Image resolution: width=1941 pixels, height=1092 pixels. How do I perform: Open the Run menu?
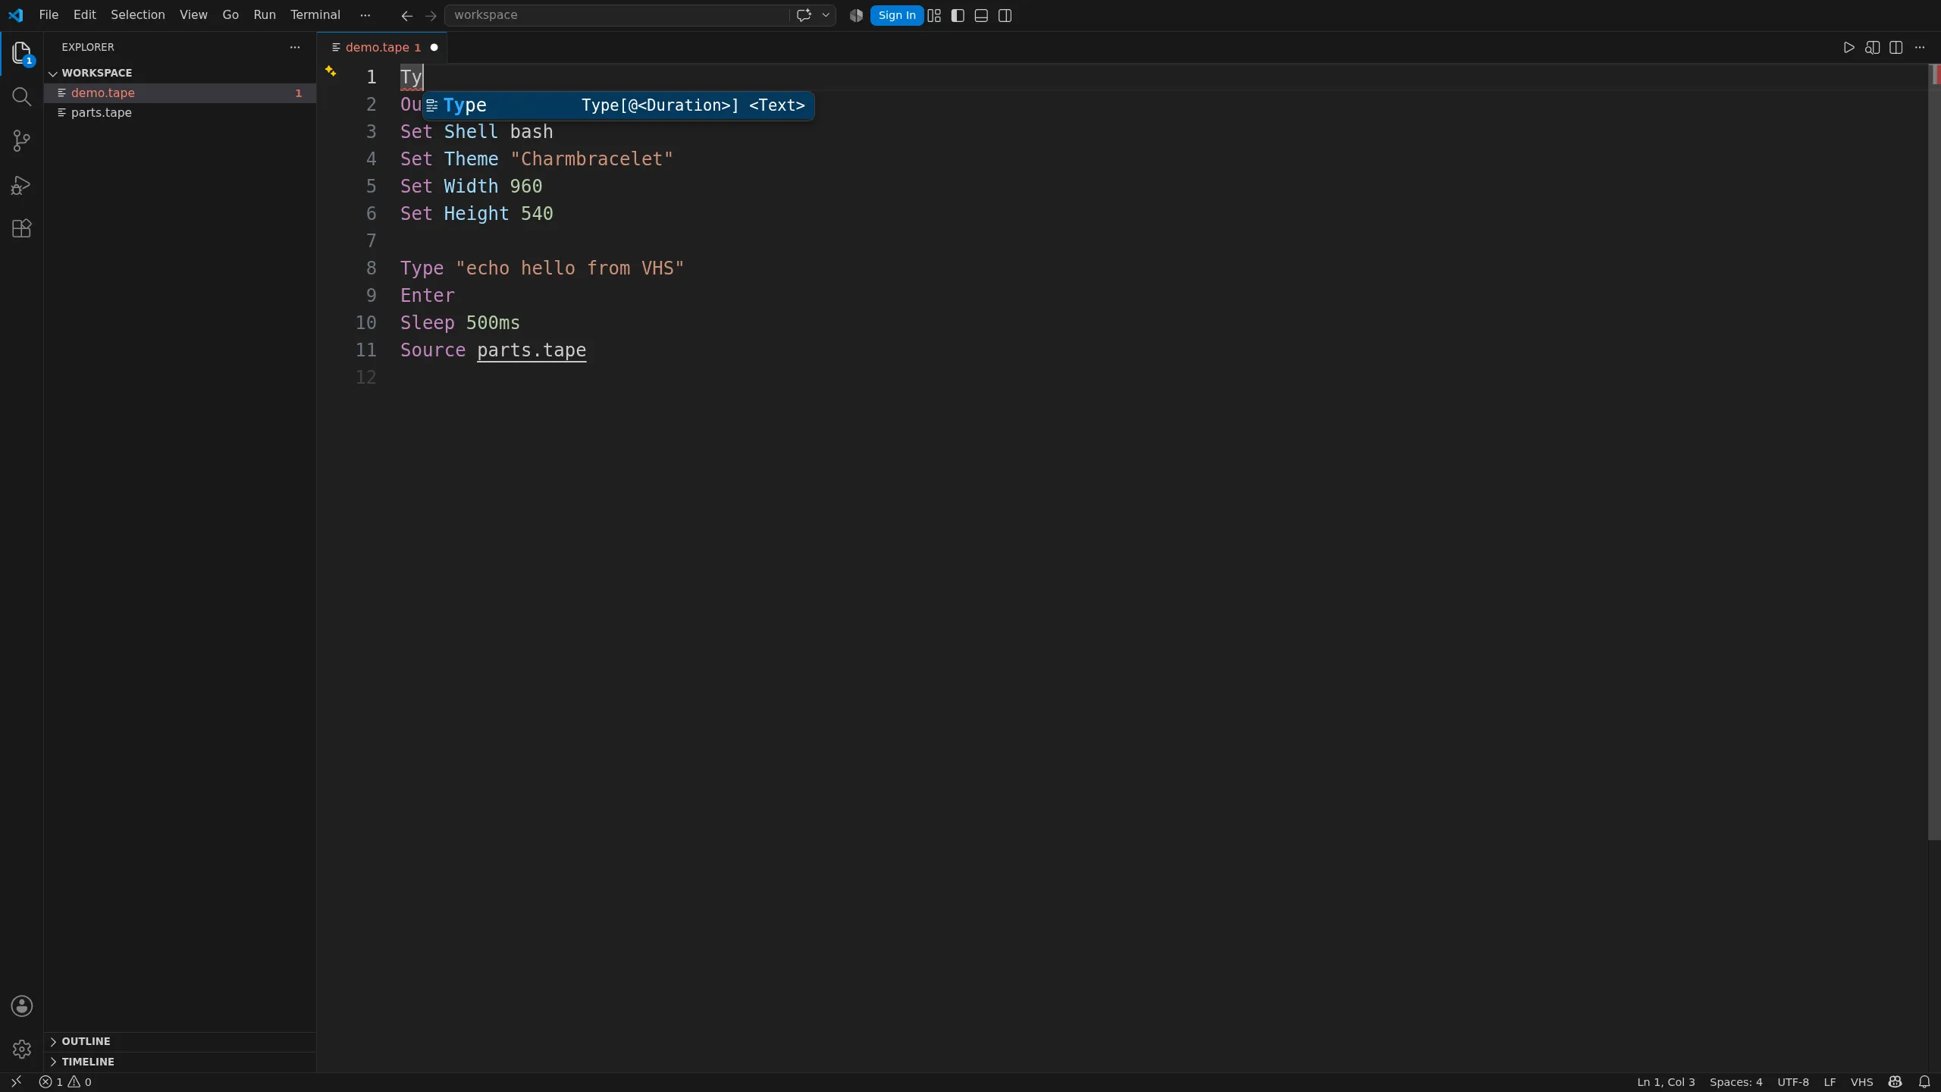[x=265, y=15]
